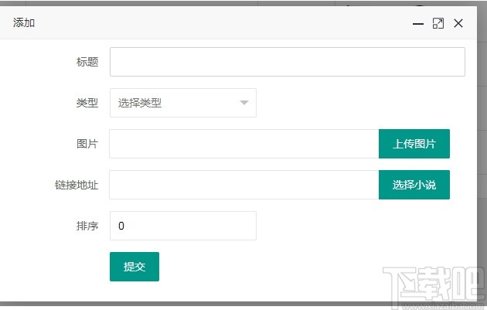Maximize the 添加 dialog window
This screenshot has height=310, width=487.
tap(438, 23)
